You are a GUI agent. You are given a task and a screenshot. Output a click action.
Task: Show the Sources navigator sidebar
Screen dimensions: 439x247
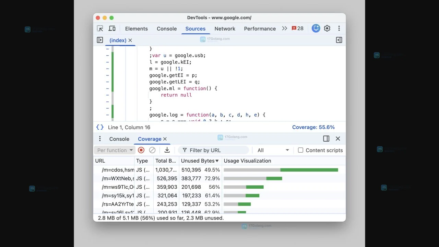pyautogui.click(x=100, y=40)
